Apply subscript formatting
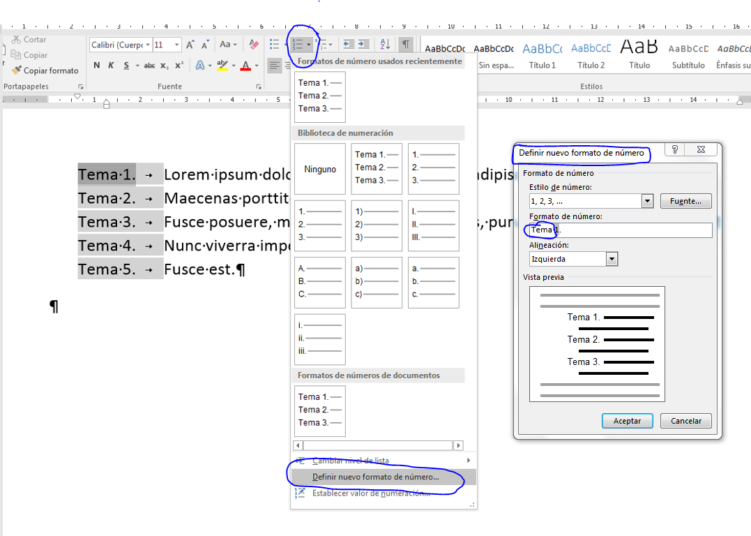 click(x=166, y=65)
